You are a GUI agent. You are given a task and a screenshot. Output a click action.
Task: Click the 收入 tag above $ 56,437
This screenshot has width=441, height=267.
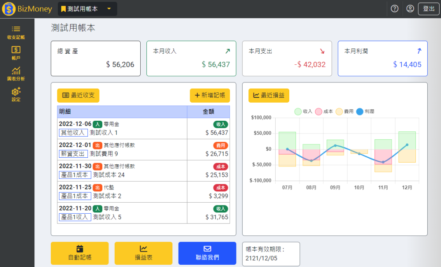click(x=220, y=124)
